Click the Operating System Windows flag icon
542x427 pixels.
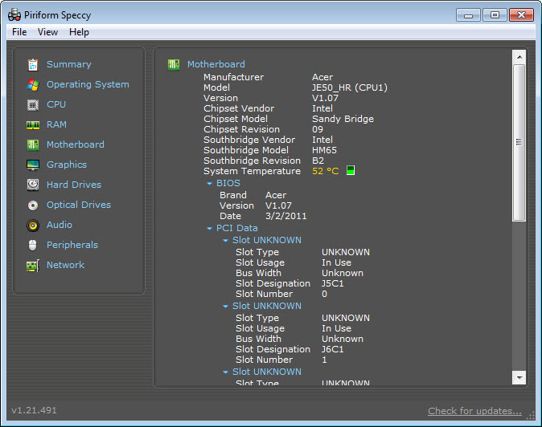(33, 85)
